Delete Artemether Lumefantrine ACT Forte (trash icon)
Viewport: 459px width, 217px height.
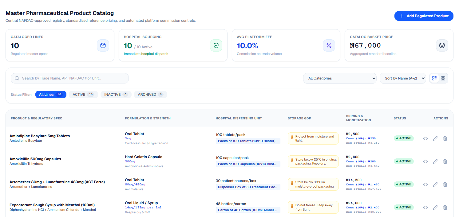pos(445,184)
